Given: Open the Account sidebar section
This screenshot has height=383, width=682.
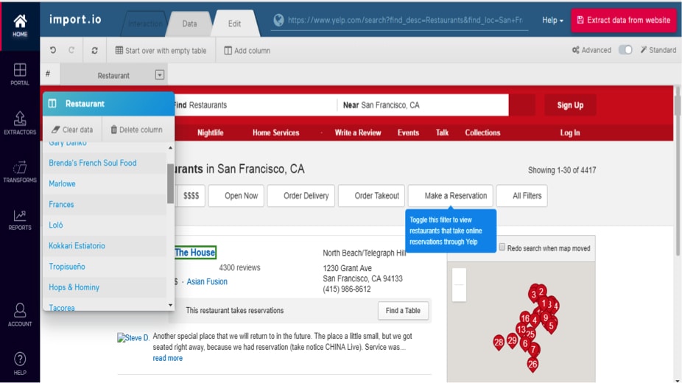Looking at the screenshot, I should [20, 315].
